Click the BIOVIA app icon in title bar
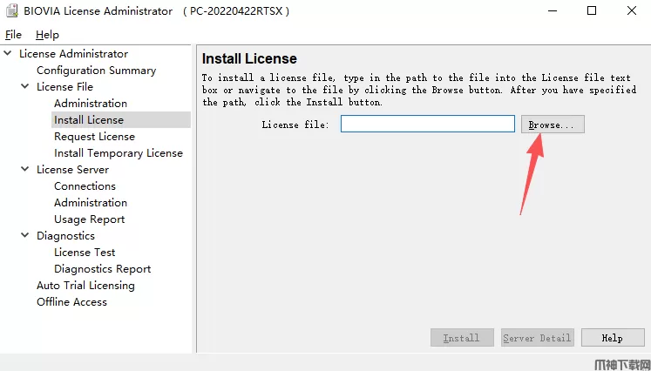Image resolution: width=651 pixels, height=371 pixels. click(11, 11)
